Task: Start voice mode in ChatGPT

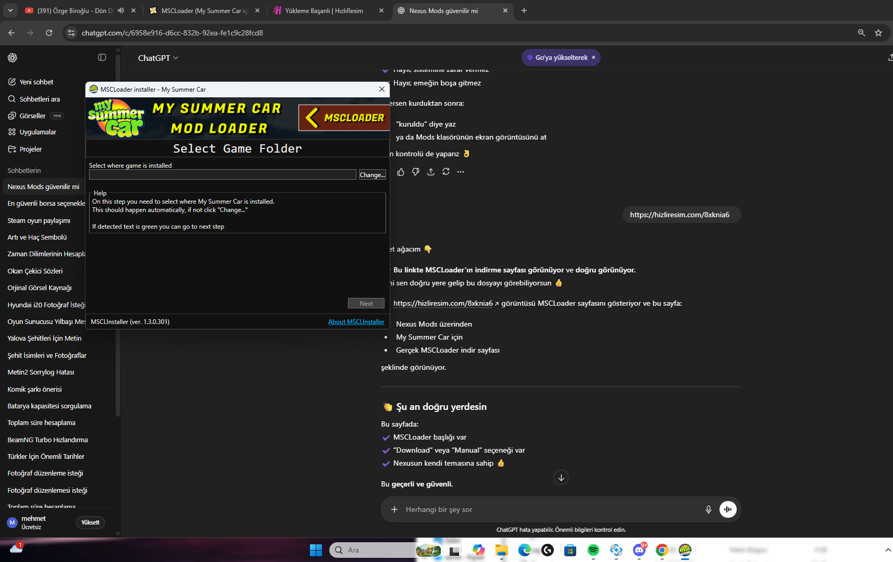Action: point(728,509)
